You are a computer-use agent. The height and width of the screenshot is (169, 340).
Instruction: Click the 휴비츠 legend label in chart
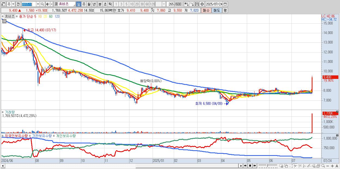(10, 16)
